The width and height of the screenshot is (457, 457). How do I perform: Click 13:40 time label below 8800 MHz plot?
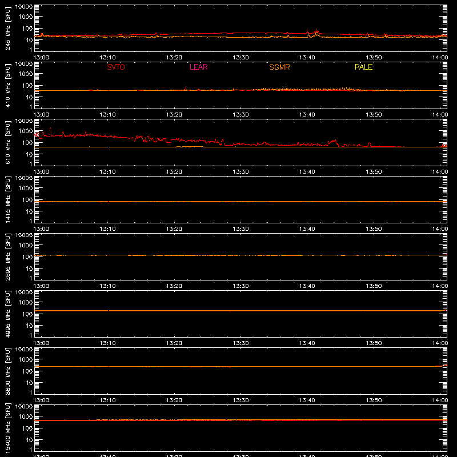pyautogui.click(x=307, y=400)
